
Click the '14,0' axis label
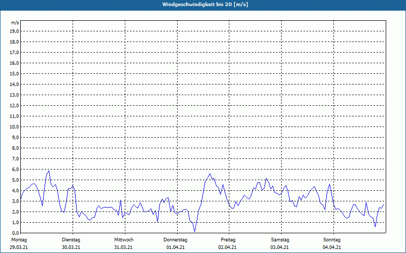(x=15, y=84)
